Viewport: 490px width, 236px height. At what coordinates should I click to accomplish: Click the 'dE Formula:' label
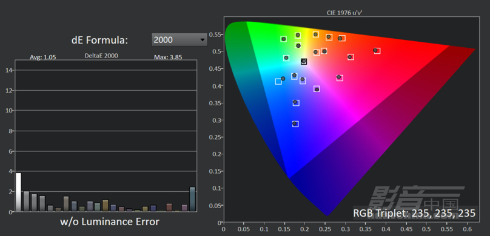[x=100, y=40]
